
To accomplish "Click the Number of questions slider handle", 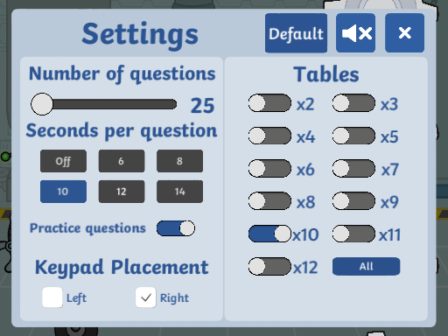I will coord(42,104).
